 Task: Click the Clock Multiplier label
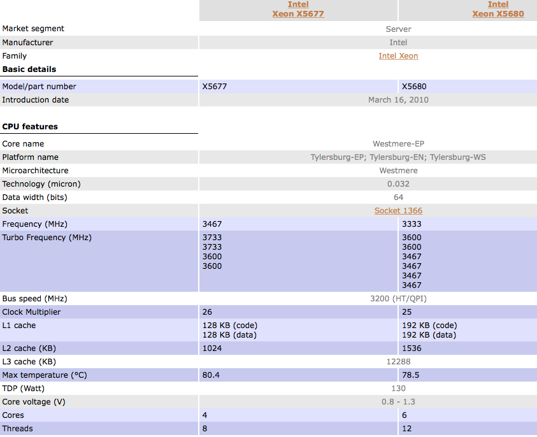(31, 312)
